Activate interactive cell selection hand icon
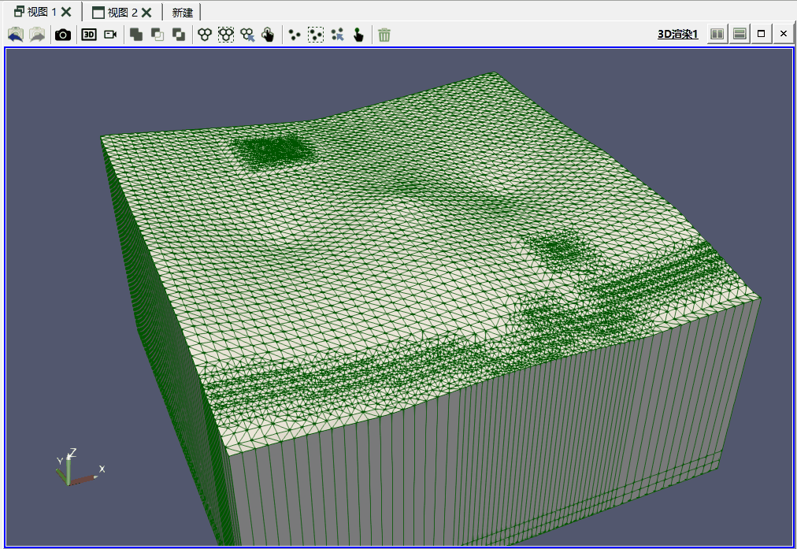 268,35
